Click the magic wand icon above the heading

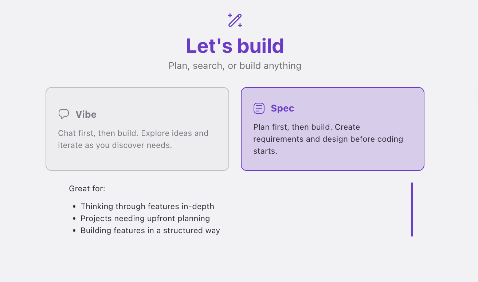coord(235,20)
